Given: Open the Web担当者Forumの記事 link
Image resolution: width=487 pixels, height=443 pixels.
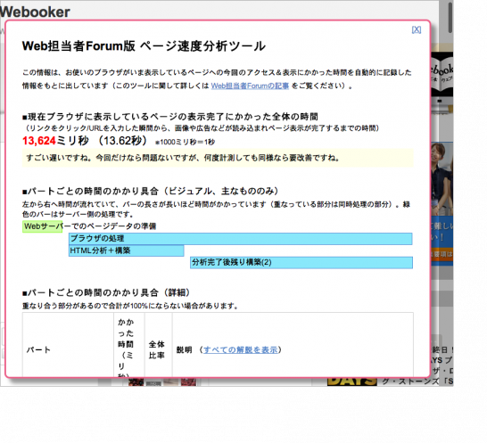Looking at the screenshot, I should click(250, 86).
